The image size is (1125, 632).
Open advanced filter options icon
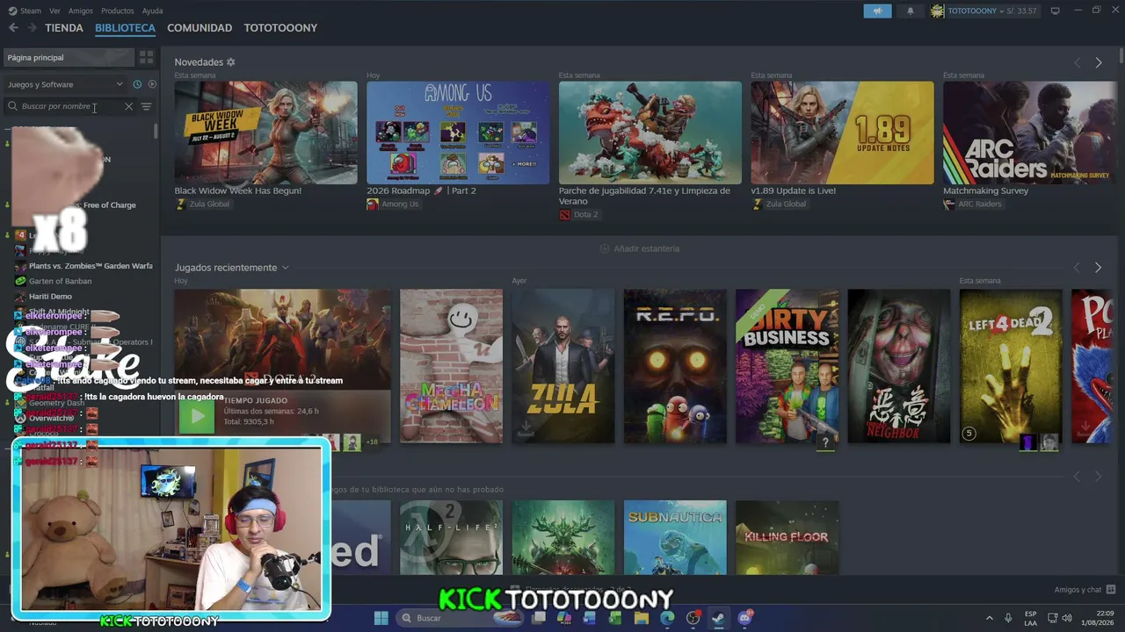point(146,106)
